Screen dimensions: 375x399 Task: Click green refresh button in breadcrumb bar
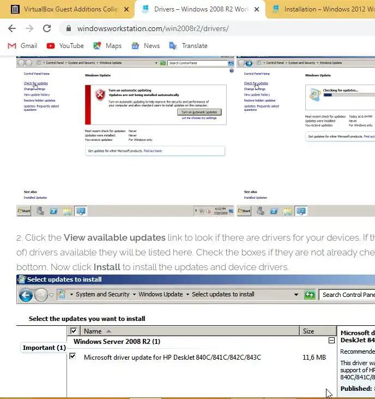(310, 295)
